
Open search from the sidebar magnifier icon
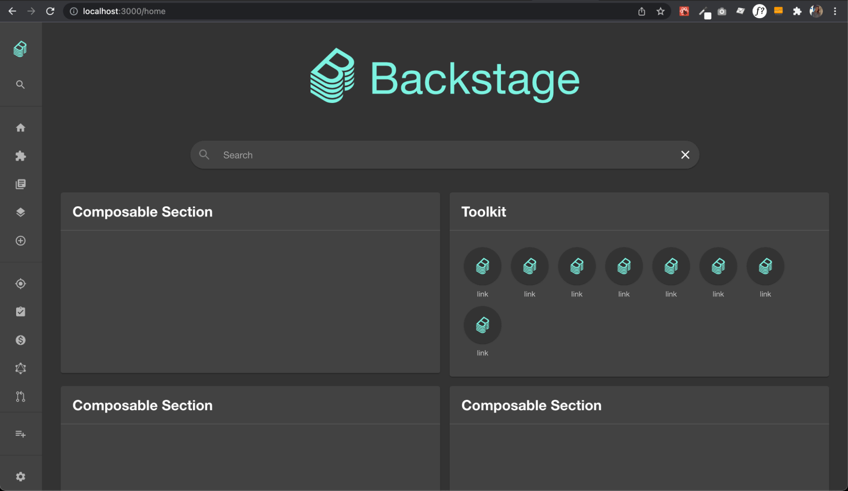[20, 84]
